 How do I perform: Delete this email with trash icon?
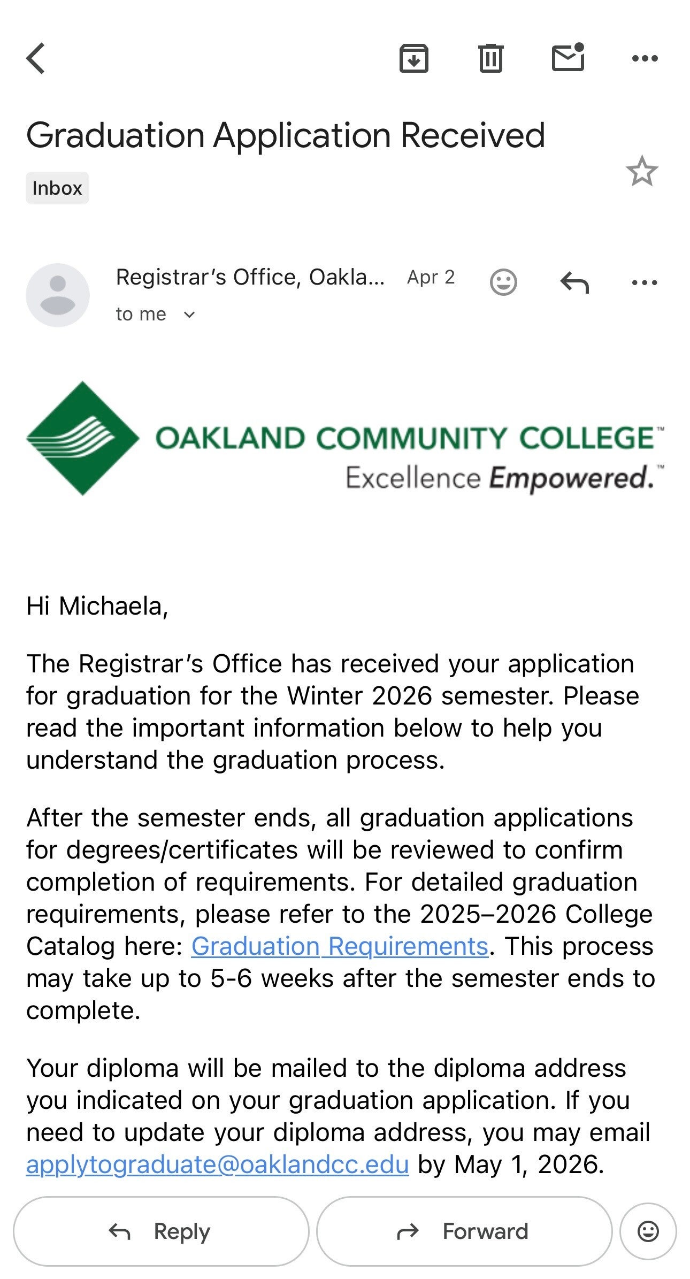coord(490,58)
